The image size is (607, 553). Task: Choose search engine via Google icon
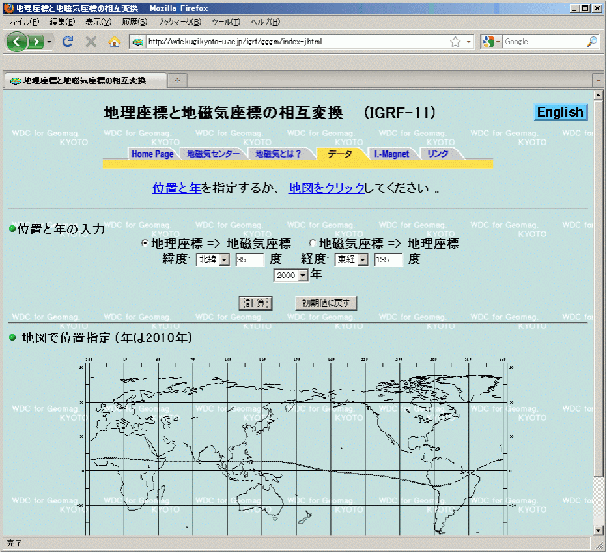tap(490, 42)
